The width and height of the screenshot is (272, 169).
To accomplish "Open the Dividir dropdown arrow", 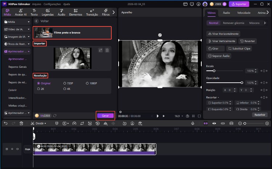I will 45,123.
